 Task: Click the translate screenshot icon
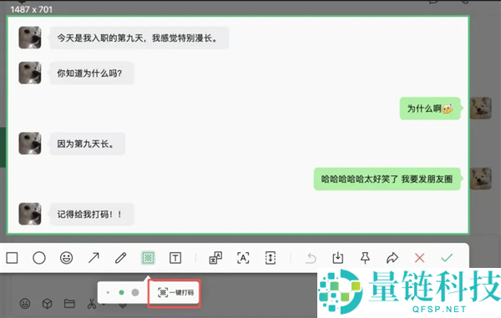pyautogui.click(x=215, y=258)
